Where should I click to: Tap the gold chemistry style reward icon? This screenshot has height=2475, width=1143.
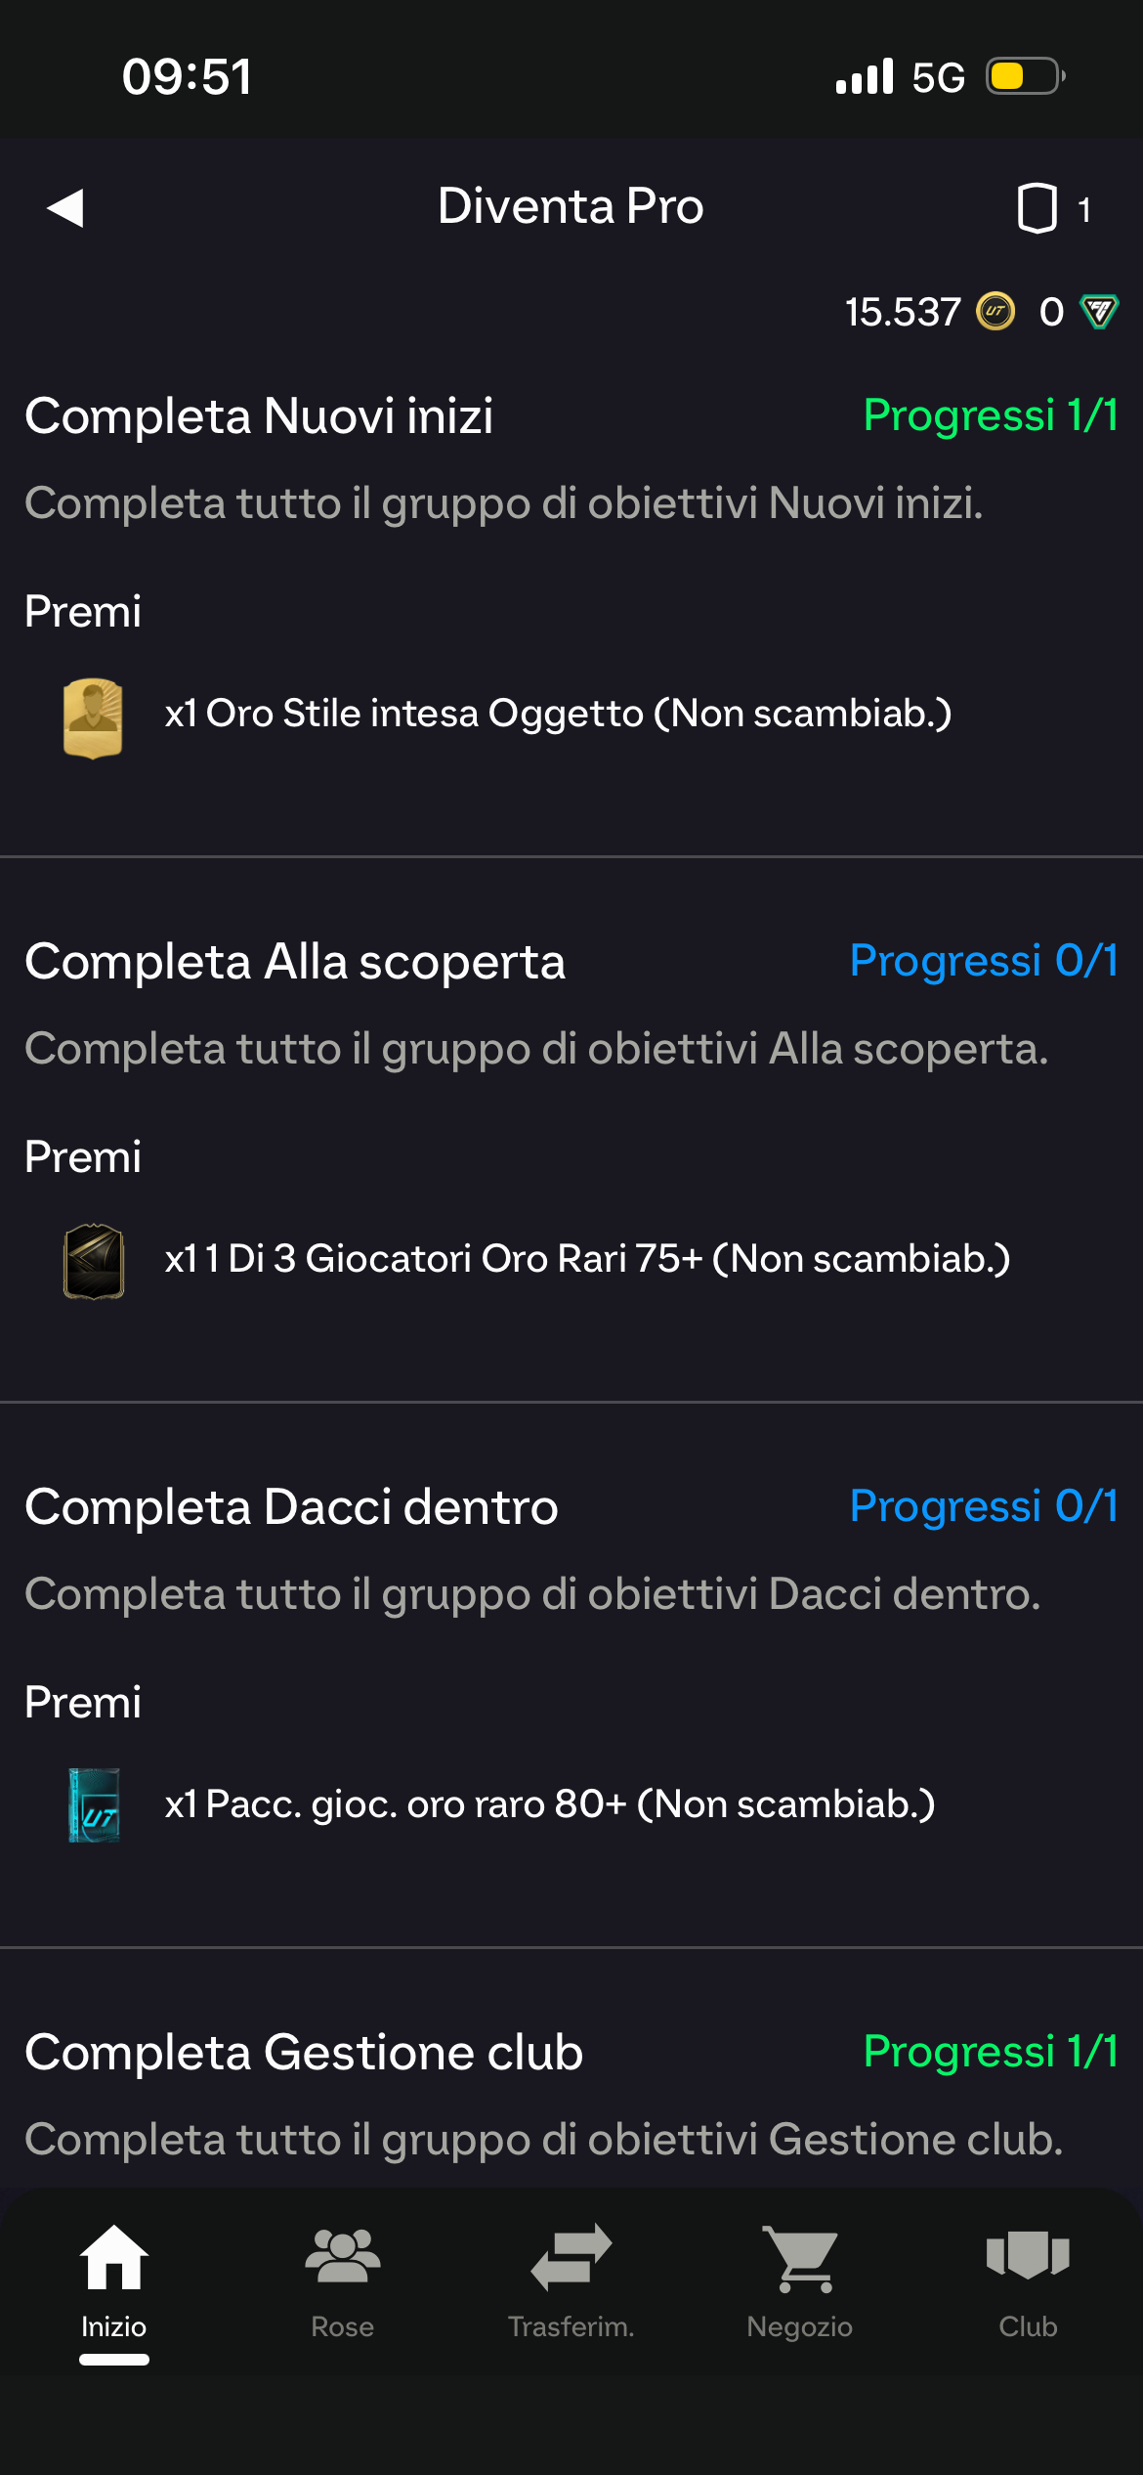point(93,718)
